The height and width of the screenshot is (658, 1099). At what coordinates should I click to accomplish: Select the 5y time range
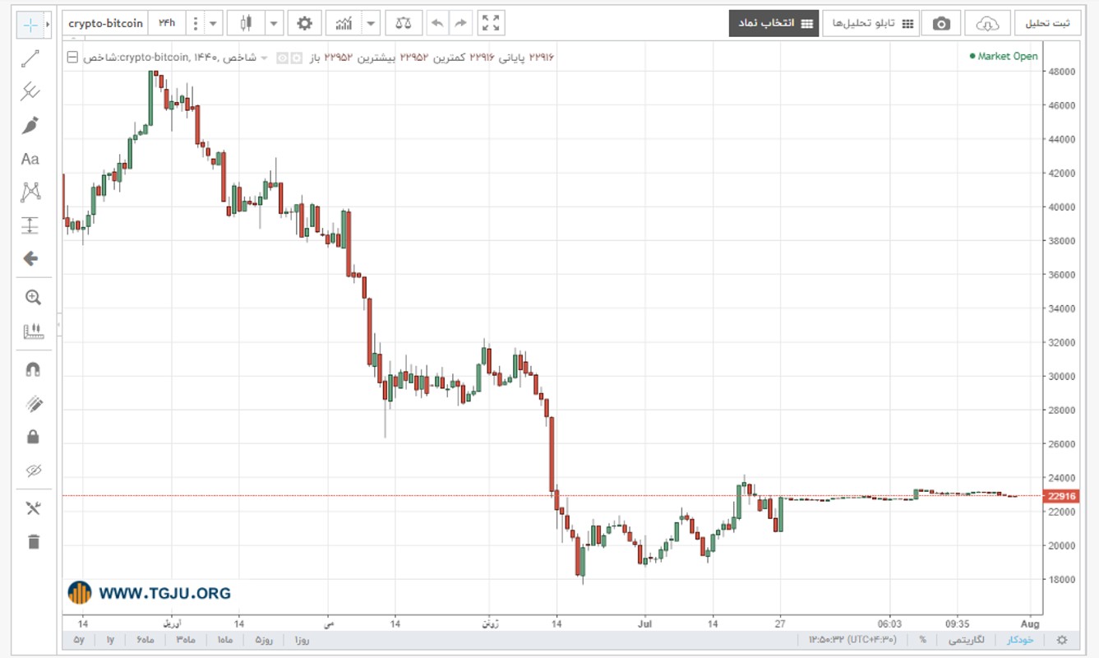(x=79, y=640)
